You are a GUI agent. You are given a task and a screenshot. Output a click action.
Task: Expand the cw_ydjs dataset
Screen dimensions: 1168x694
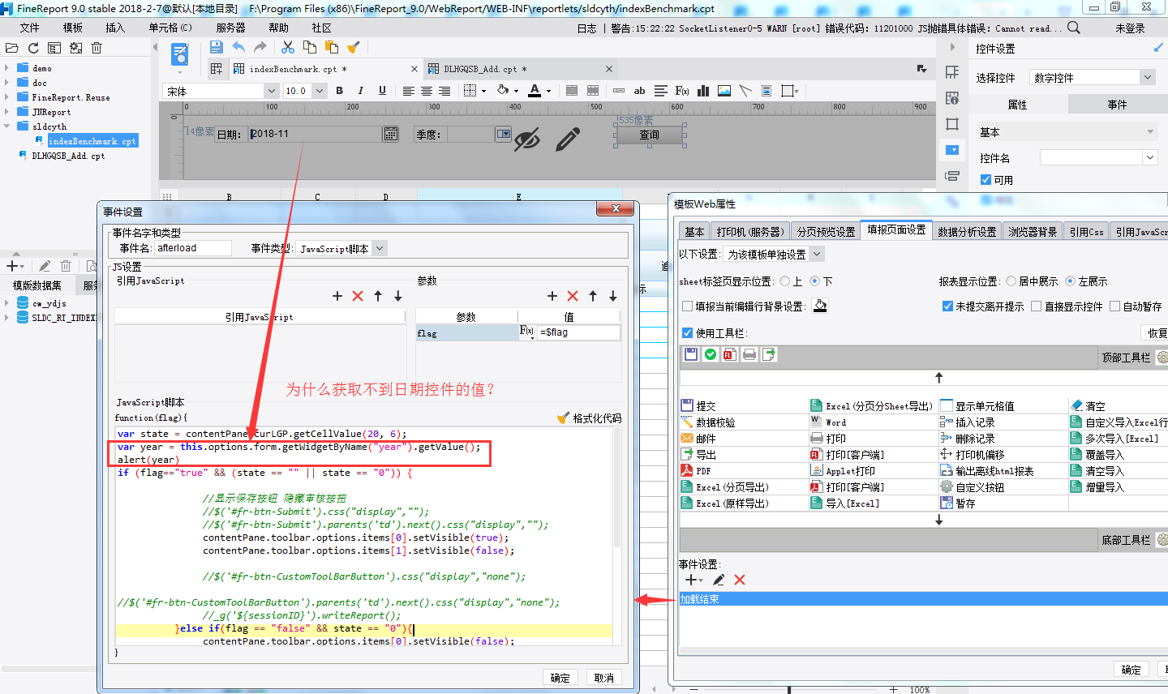6,303
